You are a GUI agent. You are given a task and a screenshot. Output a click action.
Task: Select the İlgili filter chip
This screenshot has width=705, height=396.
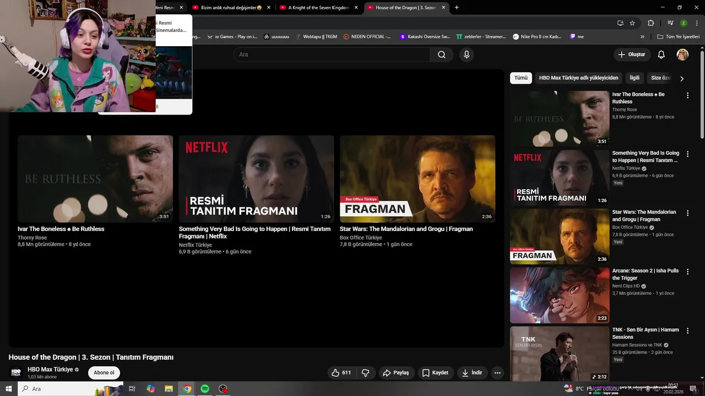pos(634,78)
